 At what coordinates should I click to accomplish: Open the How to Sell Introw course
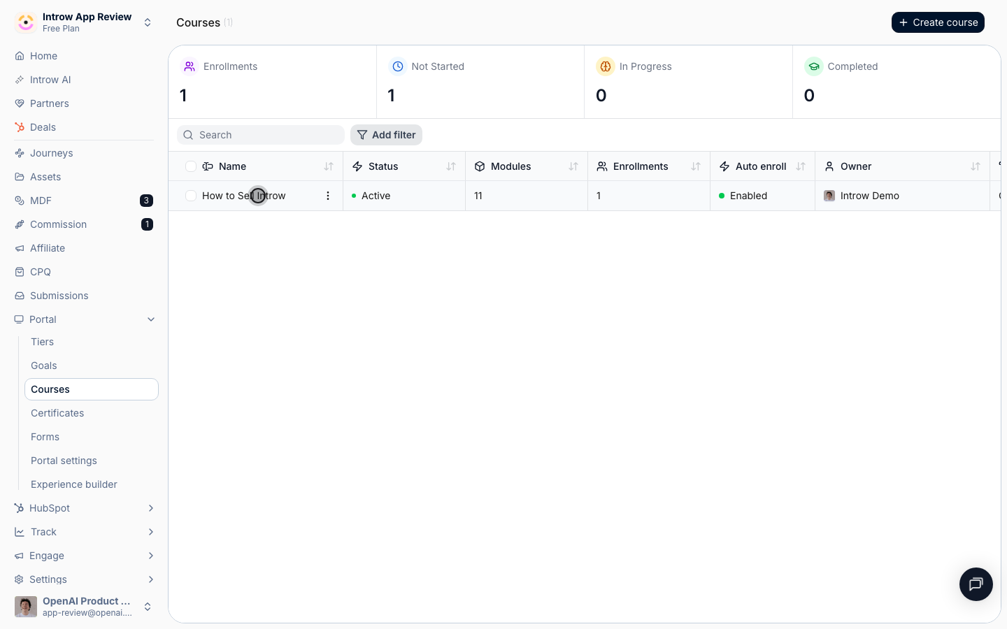(x=243, y=196)
